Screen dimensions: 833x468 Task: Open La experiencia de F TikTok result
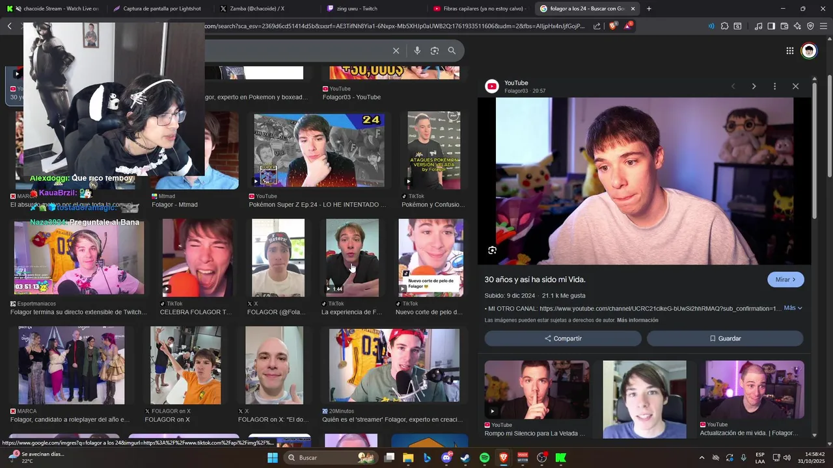coord(352,258)
